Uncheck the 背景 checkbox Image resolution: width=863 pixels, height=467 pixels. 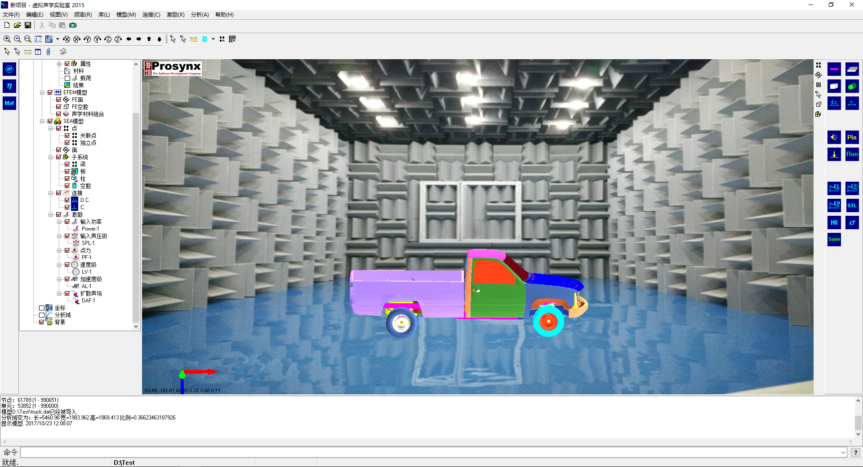[x=42, y=322]
